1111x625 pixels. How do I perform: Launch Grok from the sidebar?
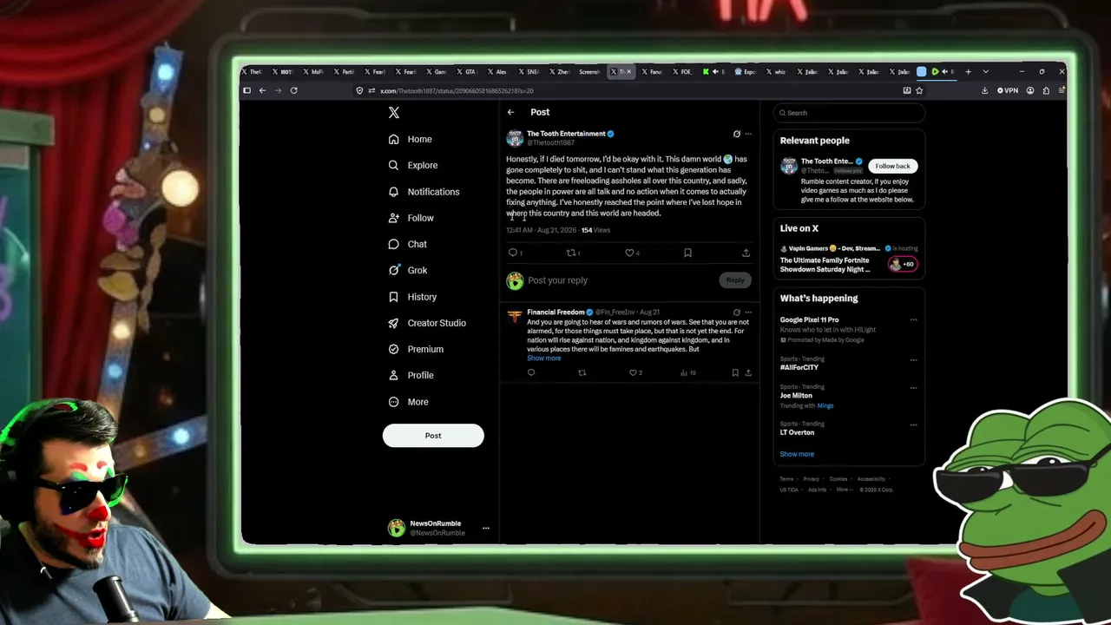coord(408,270)
